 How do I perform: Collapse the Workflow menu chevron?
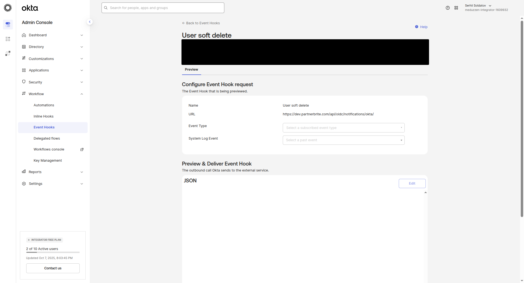(82, 94)
